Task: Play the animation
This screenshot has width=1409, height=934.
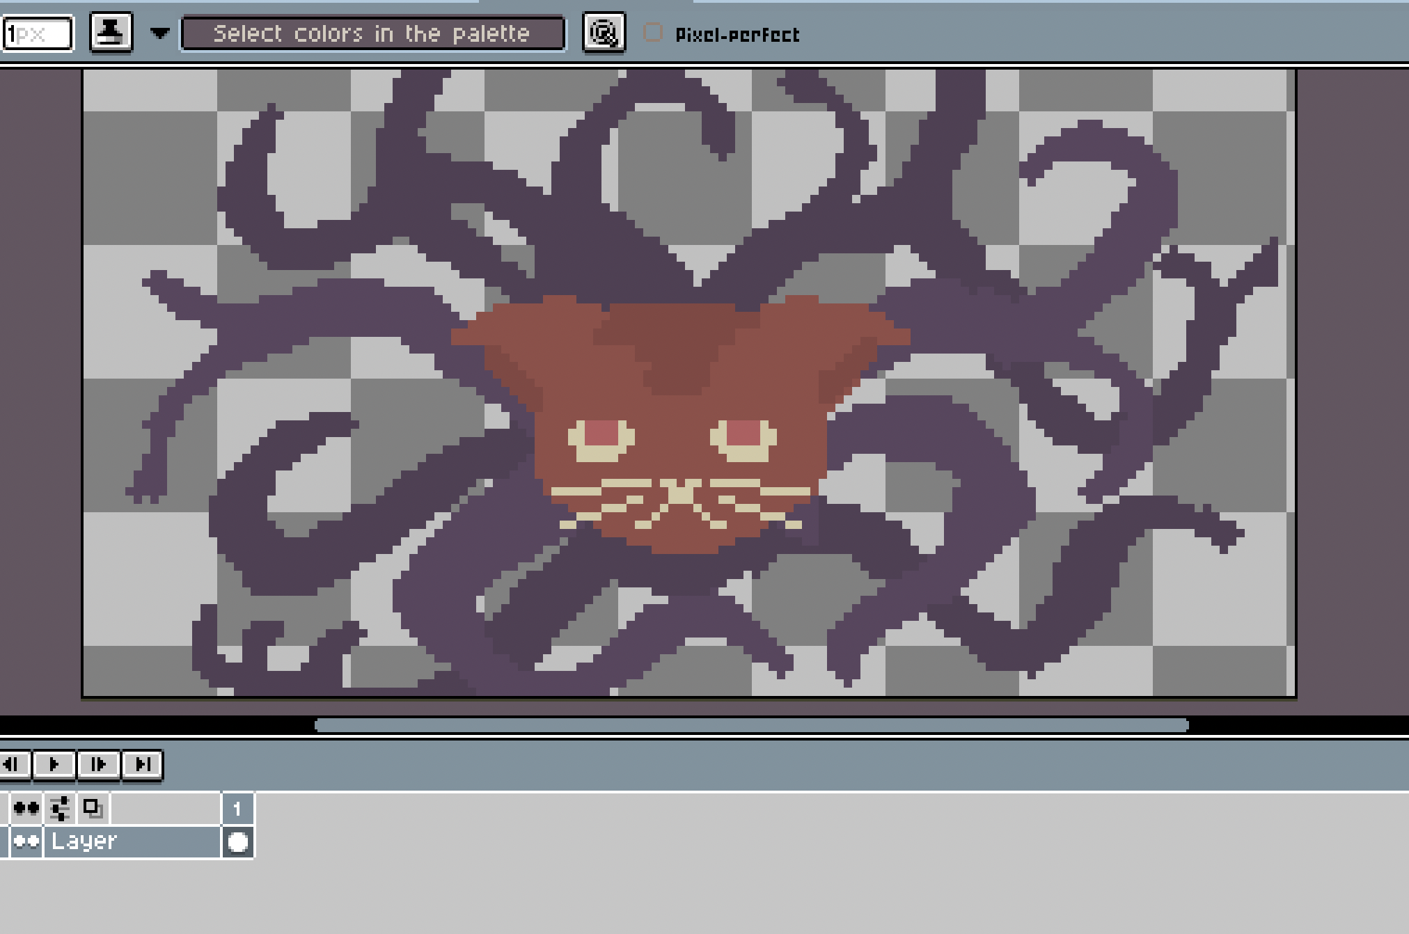Action: click(x=54, y=764)
